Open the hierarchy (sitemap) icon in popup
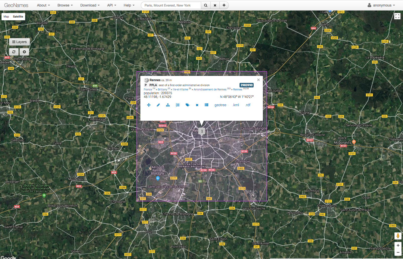 [x=168, y=105]
